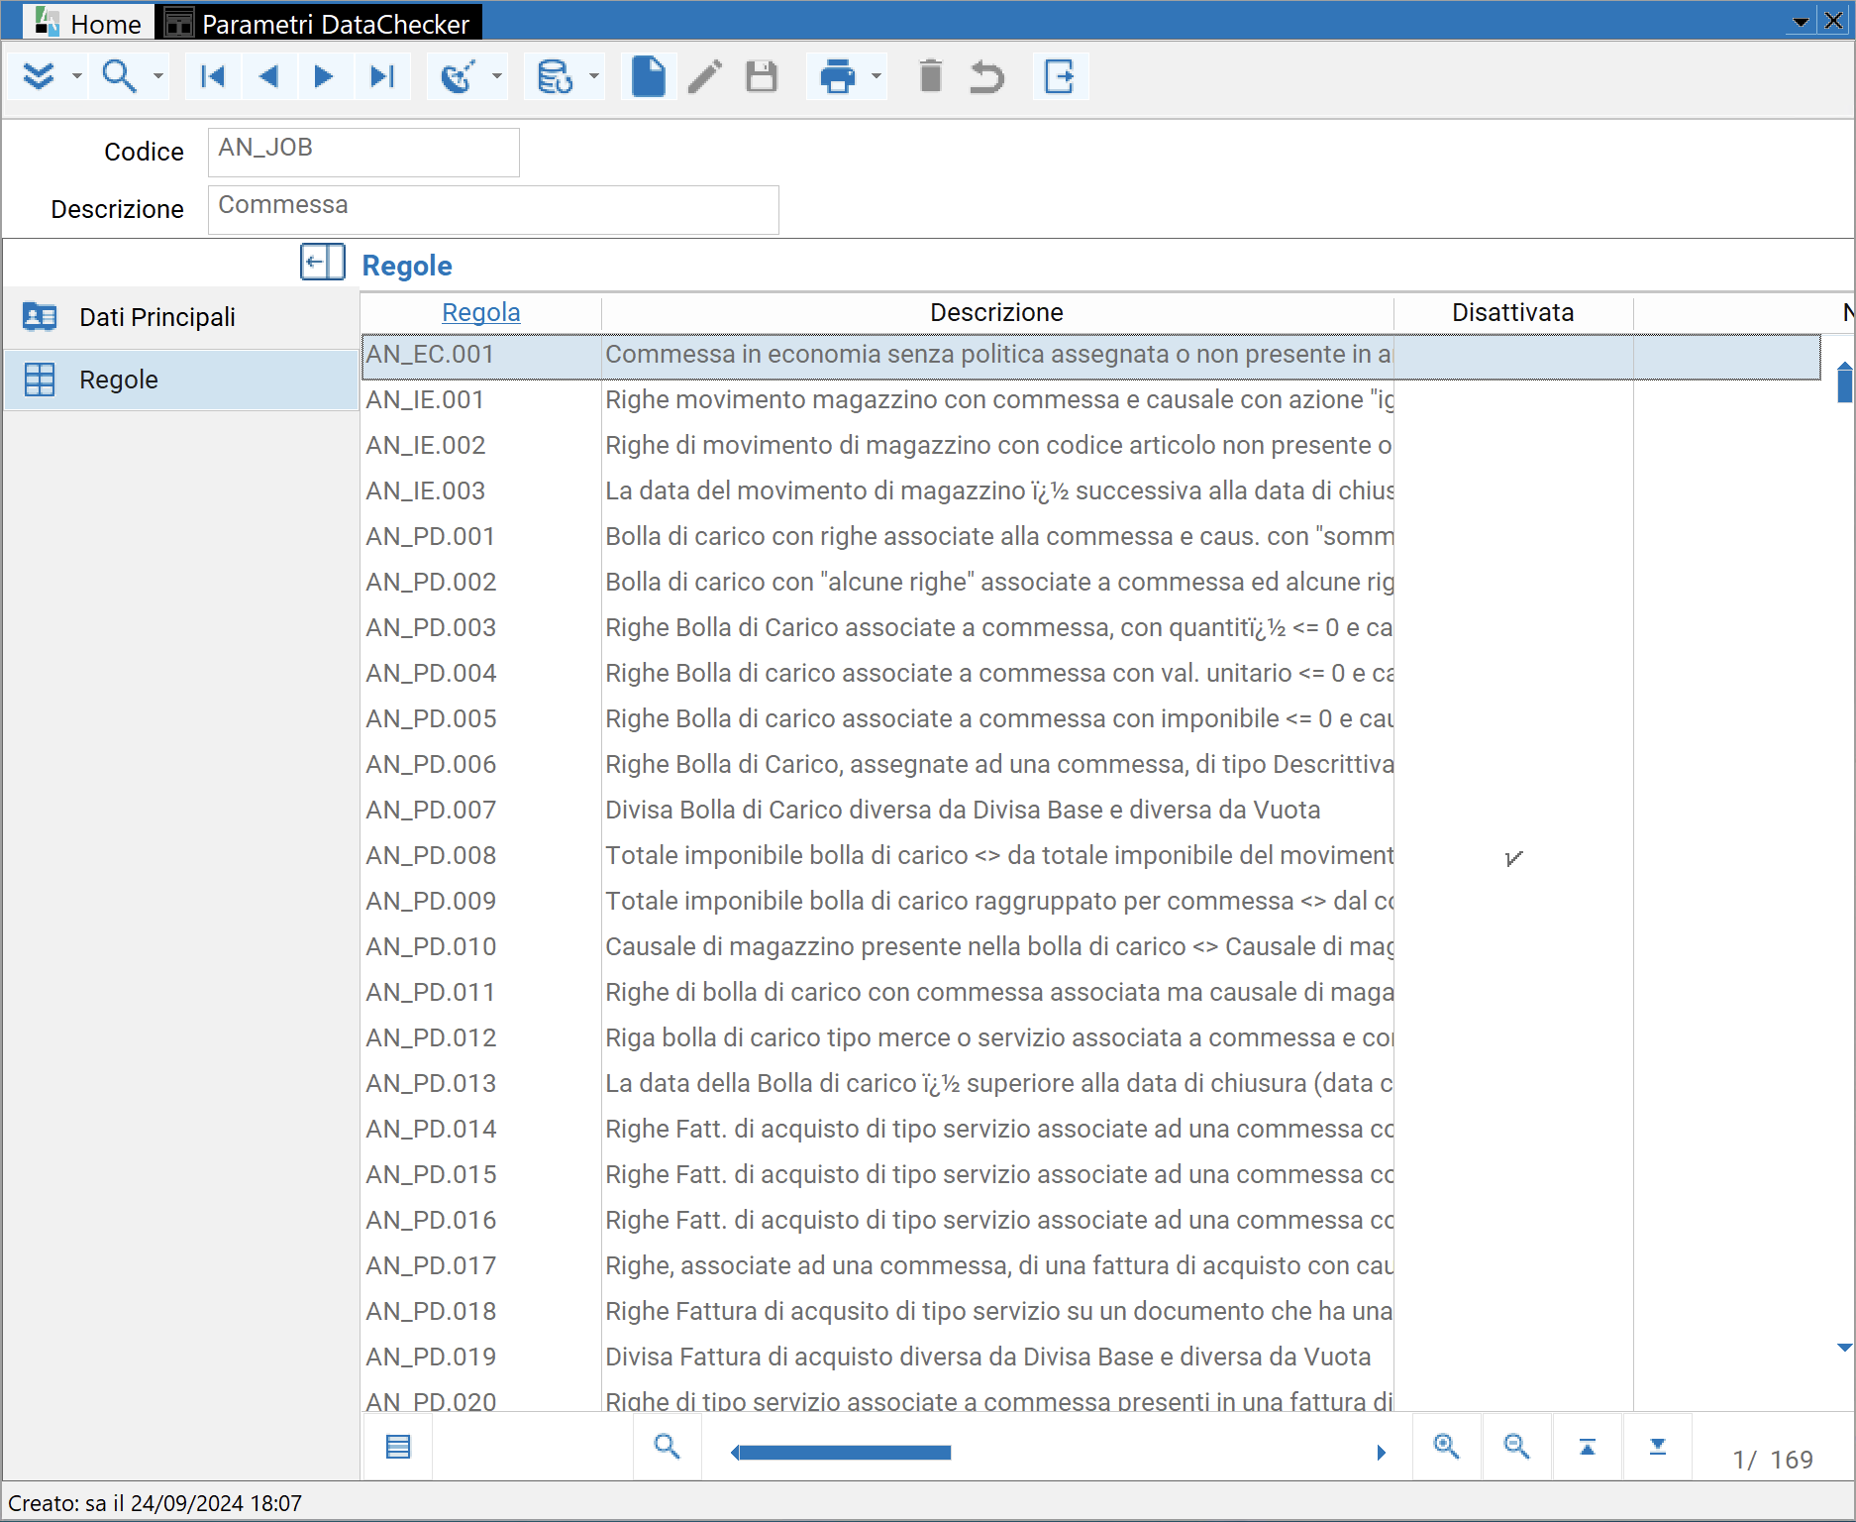Click the zoom out grid icon
Screen dimensions: 1856x1522
coord(1517,1447)
